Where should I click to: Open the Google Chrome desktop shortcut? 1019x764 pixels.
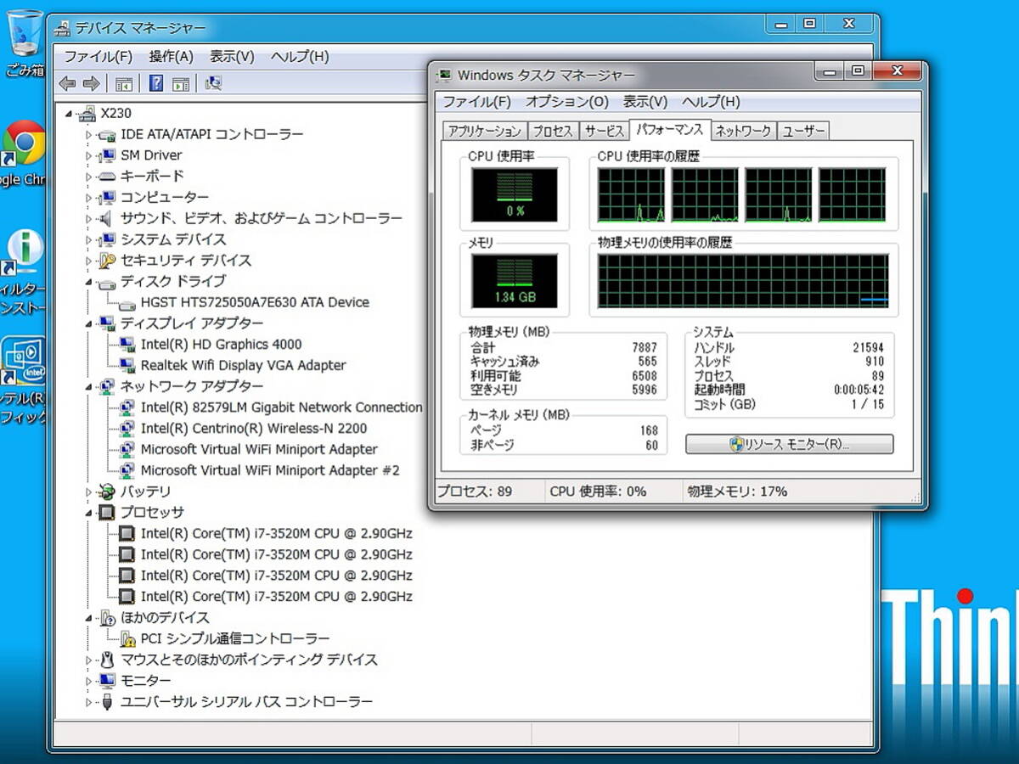click(24, 153)
